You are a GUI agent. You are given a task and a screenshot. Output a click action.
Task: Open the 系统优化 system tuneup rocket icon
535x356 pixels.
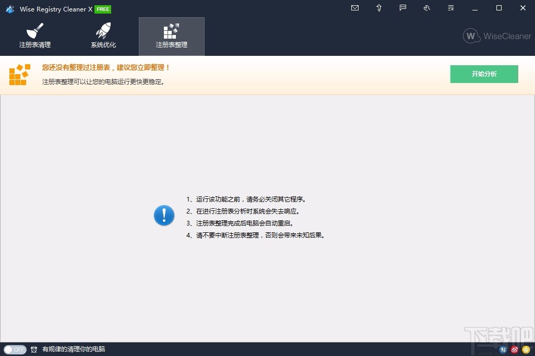[x=103, y=30]
